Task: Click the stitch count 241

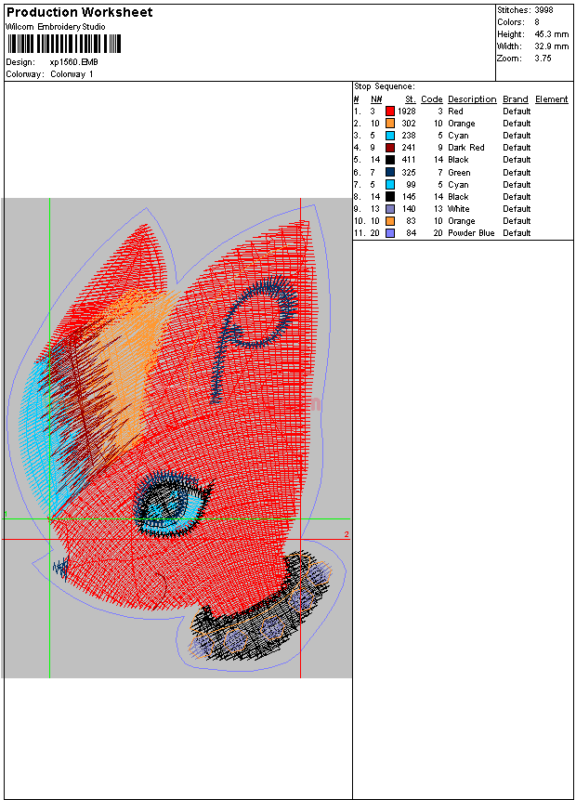Action: pos(409,148)
